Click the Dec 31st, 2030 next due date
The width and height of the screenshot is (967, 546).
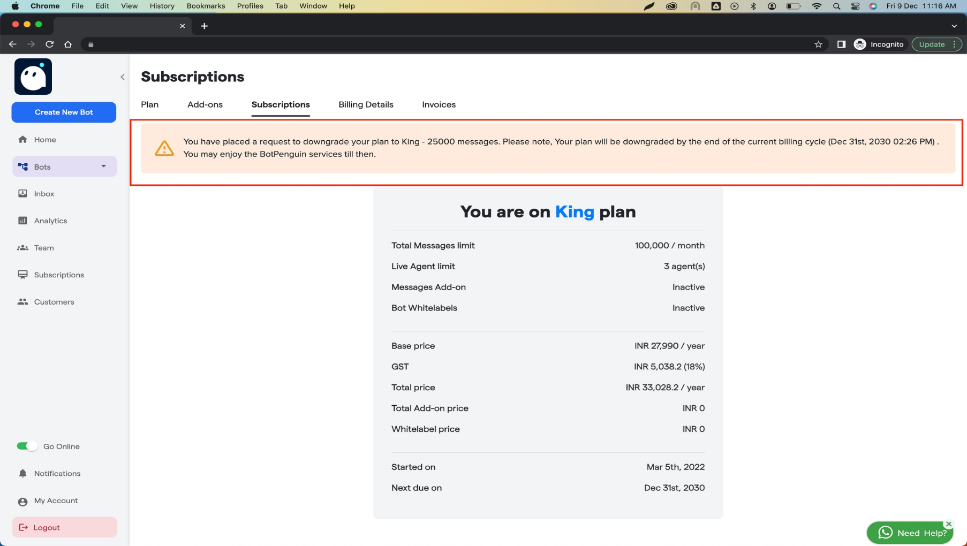(x=674, y=488)
